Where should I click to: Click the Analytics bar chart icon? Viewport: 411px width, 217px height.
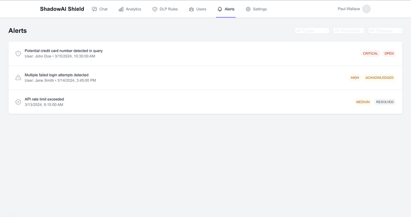pyautogui.click(x=121, y=9)
